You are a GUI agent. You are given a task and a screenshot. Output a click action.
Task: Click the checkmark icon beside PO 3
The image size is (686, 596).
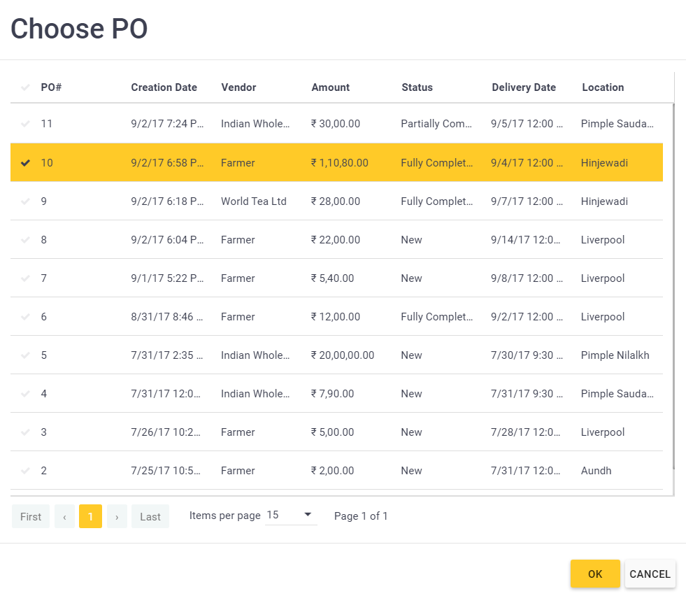tap(26, 432)
